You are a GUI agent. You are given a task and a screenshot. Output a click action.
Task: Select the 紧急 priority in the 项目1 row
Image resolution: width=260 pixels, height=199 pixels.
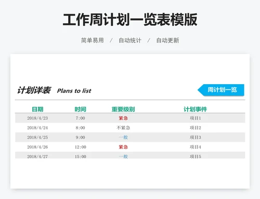coord(123,118)
